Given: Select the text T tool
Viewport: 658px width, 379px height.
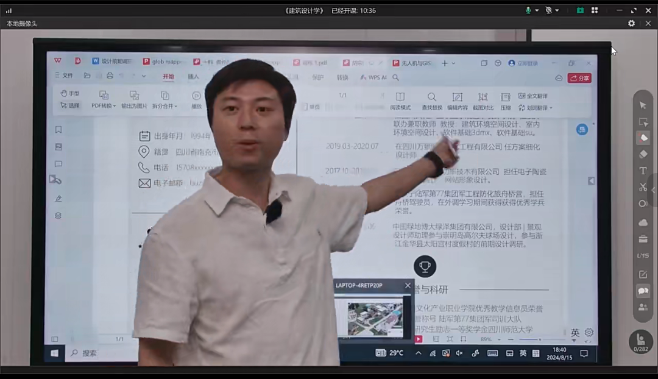Looking at the screenshot, I should click(x=643, y=171).
